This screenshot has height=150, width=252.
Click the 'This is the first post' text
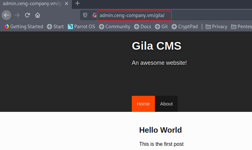161,144
